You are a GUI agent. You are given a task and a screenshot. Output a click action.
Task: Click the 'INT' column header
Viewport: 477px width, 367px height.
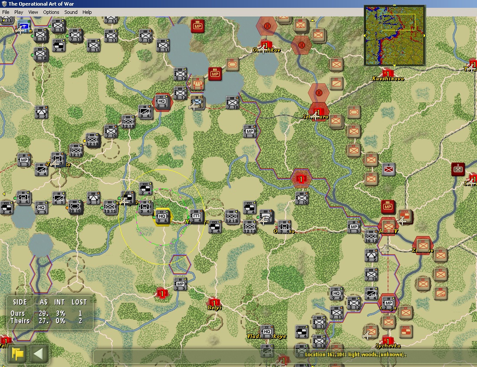point(59,302)
